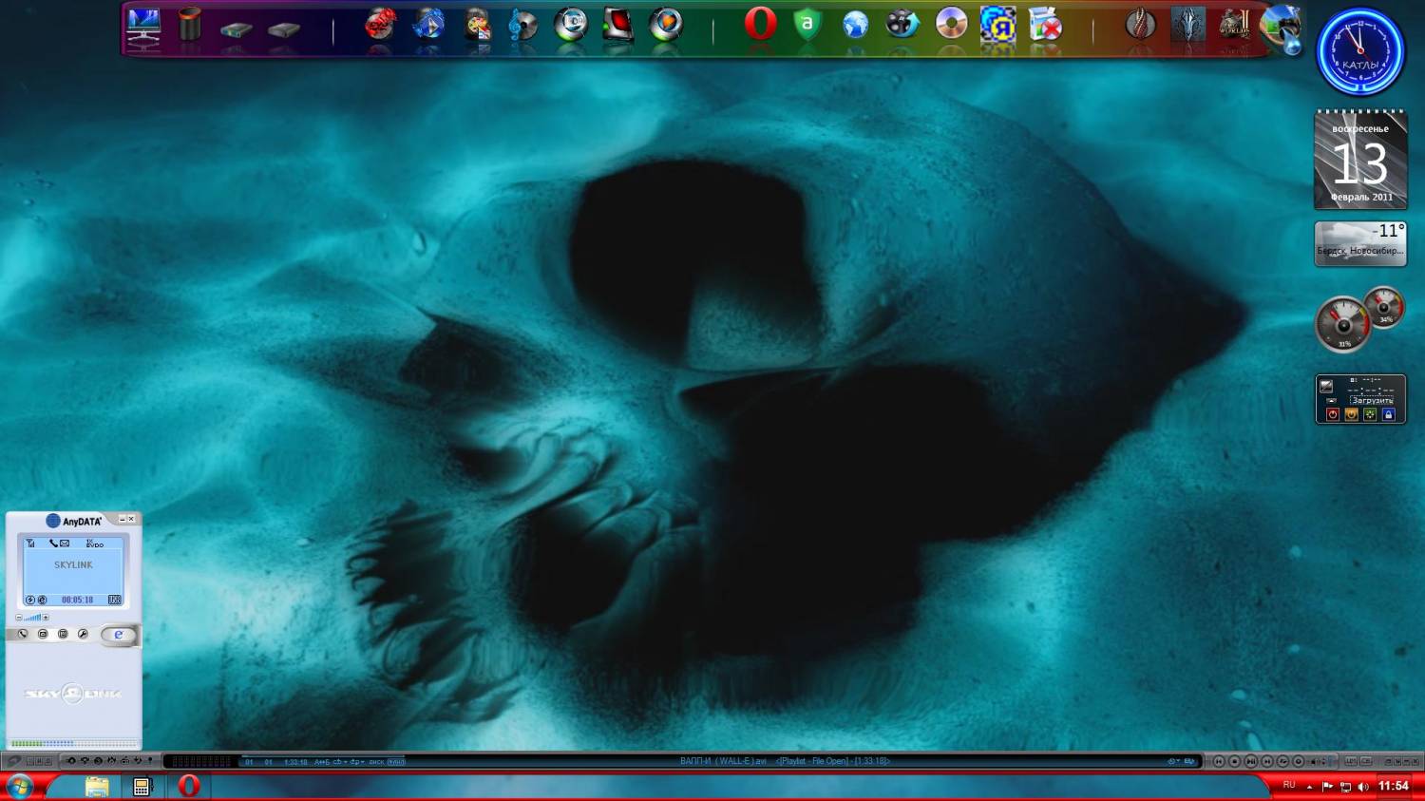Open the RU language selector in the taskbar
This screenshot has height=801, width=1425.
pos(1289,785)
